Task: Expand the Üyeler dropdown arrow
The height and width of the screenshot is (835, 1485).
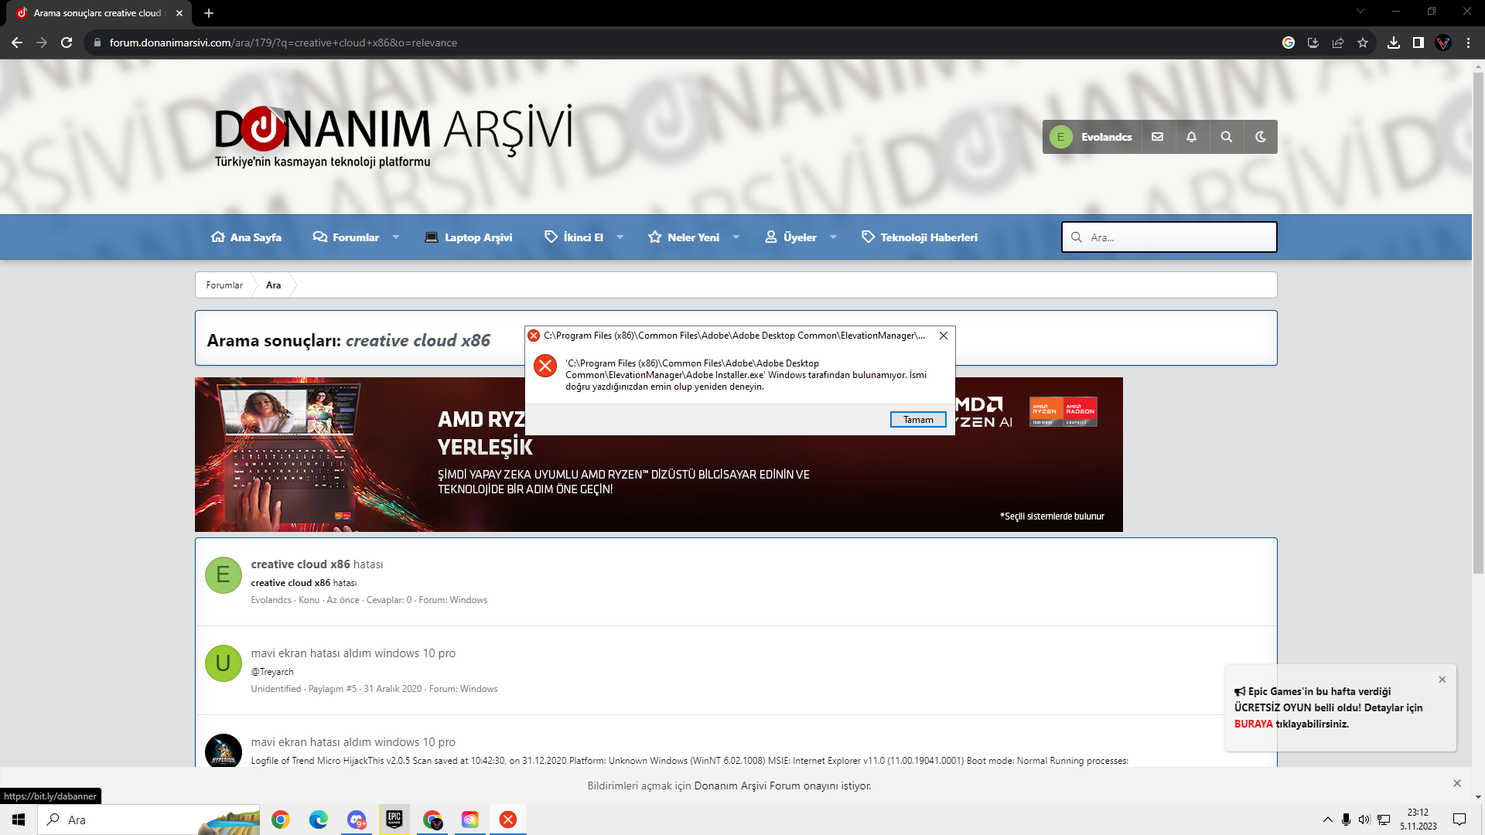Action: [833, 237]
